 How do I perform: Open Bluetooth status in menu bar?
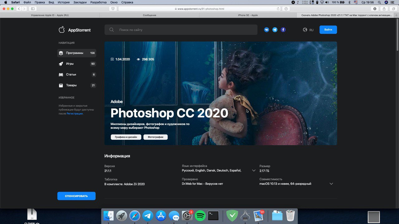349,2
